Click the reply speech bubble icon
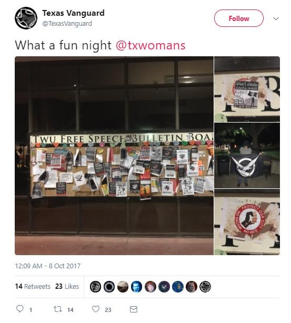Screen dimensions: 291x323 click(x=20, y=309)
